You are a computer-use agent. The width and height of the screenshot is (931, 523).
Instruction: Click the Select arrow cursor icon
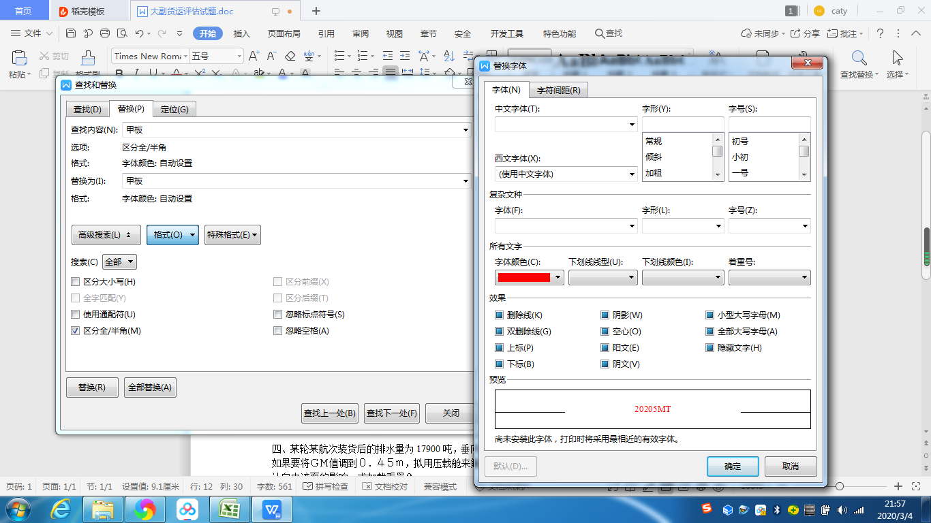point(898,58)
